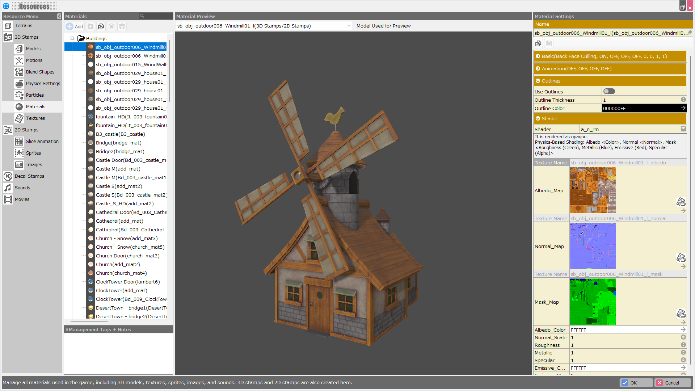This screenshot has height=391, width=695.
Task: Select texture picker icon for Albedo_Map
Action: click(681, 202)
